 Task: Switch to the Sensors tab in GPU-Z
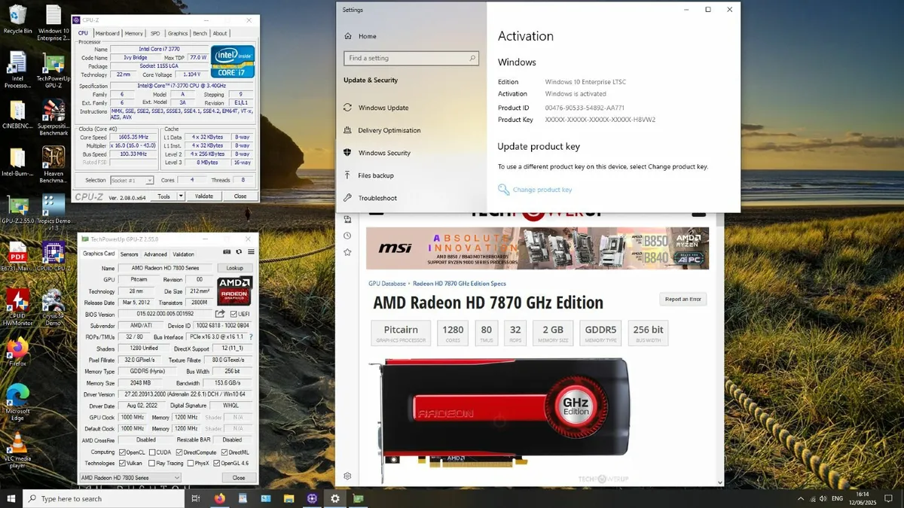[x=130, y=254]
